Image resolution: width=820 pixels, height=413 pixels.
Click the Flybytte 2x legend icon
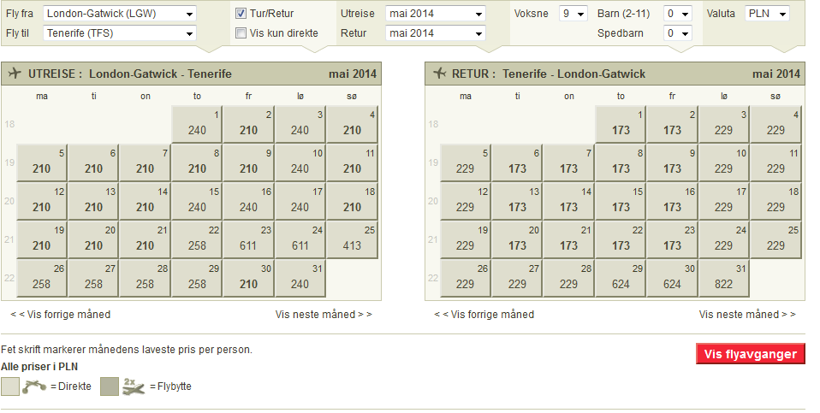pos(134,386)
